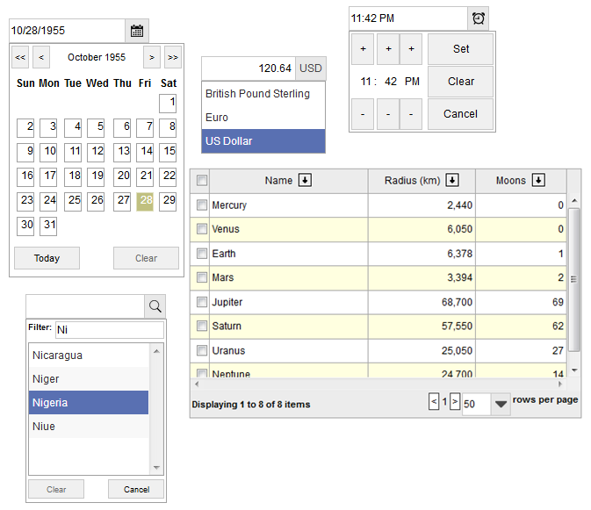Sort by the Radius (km) column arrow
Viewport: 591px width, 510px height.
coord(452,181)
